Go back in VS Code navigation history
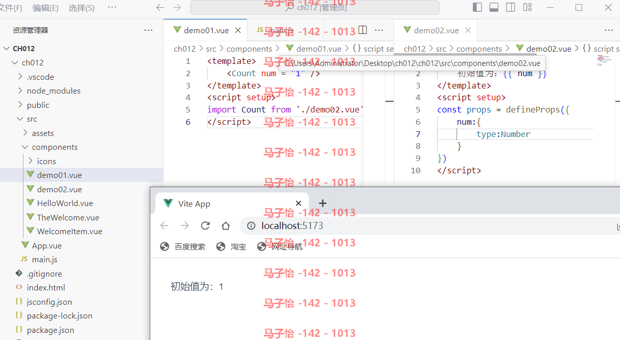 tap(160, 7)
